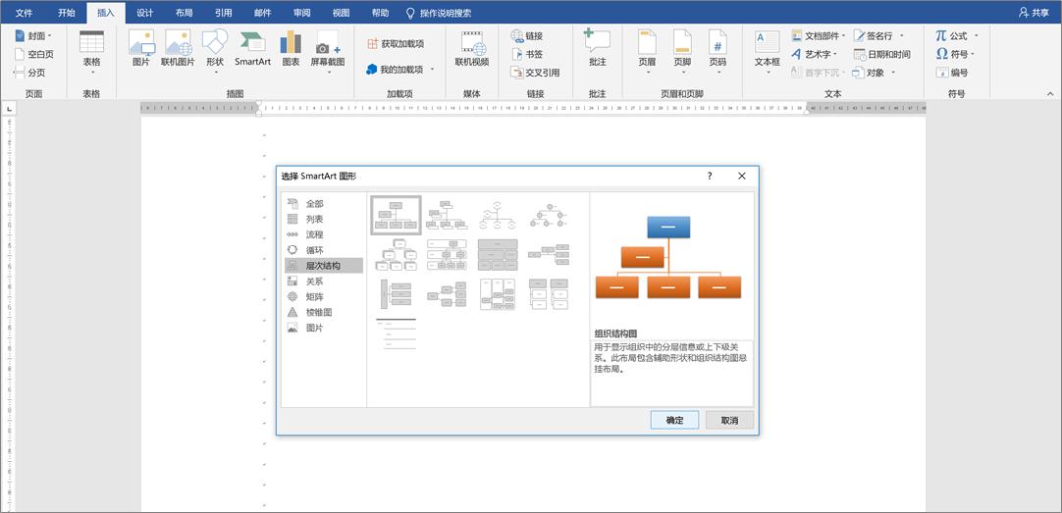Insert a blank page (空白页)
Viewport: 1062px width, 513px height.
tap(33, 54)
